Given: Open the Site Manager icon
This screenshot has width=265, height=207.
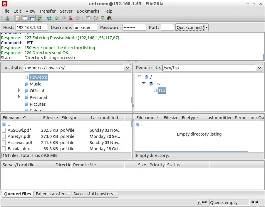Looking at the screenshot, I should tap(6, 18).
